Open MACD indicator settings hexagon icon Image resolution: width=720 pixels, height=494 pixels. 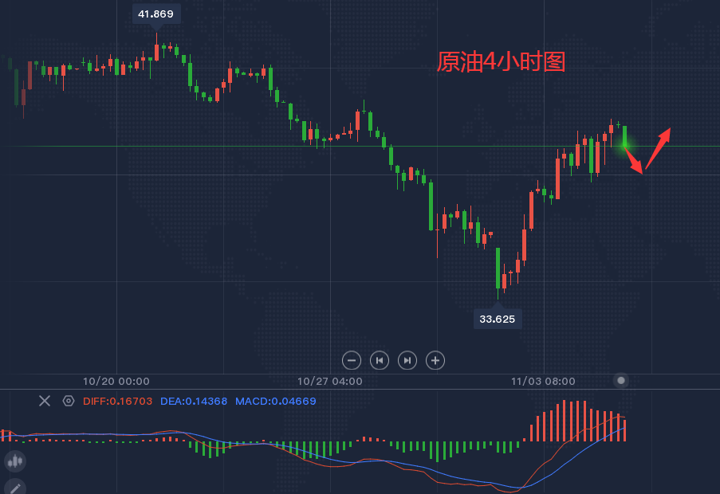69,401
